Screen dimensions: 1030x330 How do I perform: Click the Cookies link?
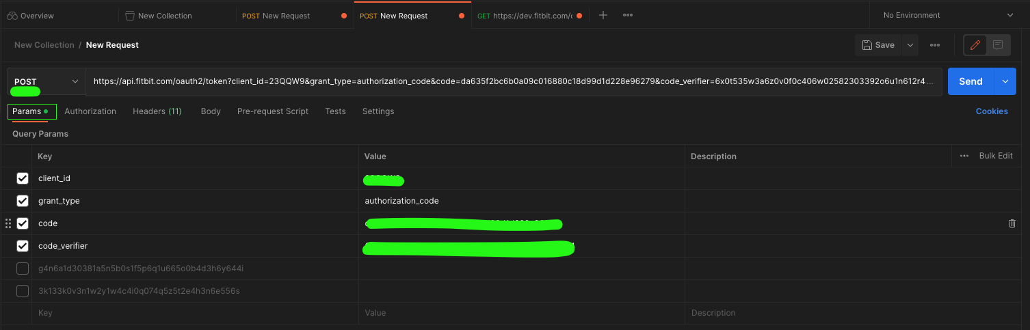[x=992, y=111]
